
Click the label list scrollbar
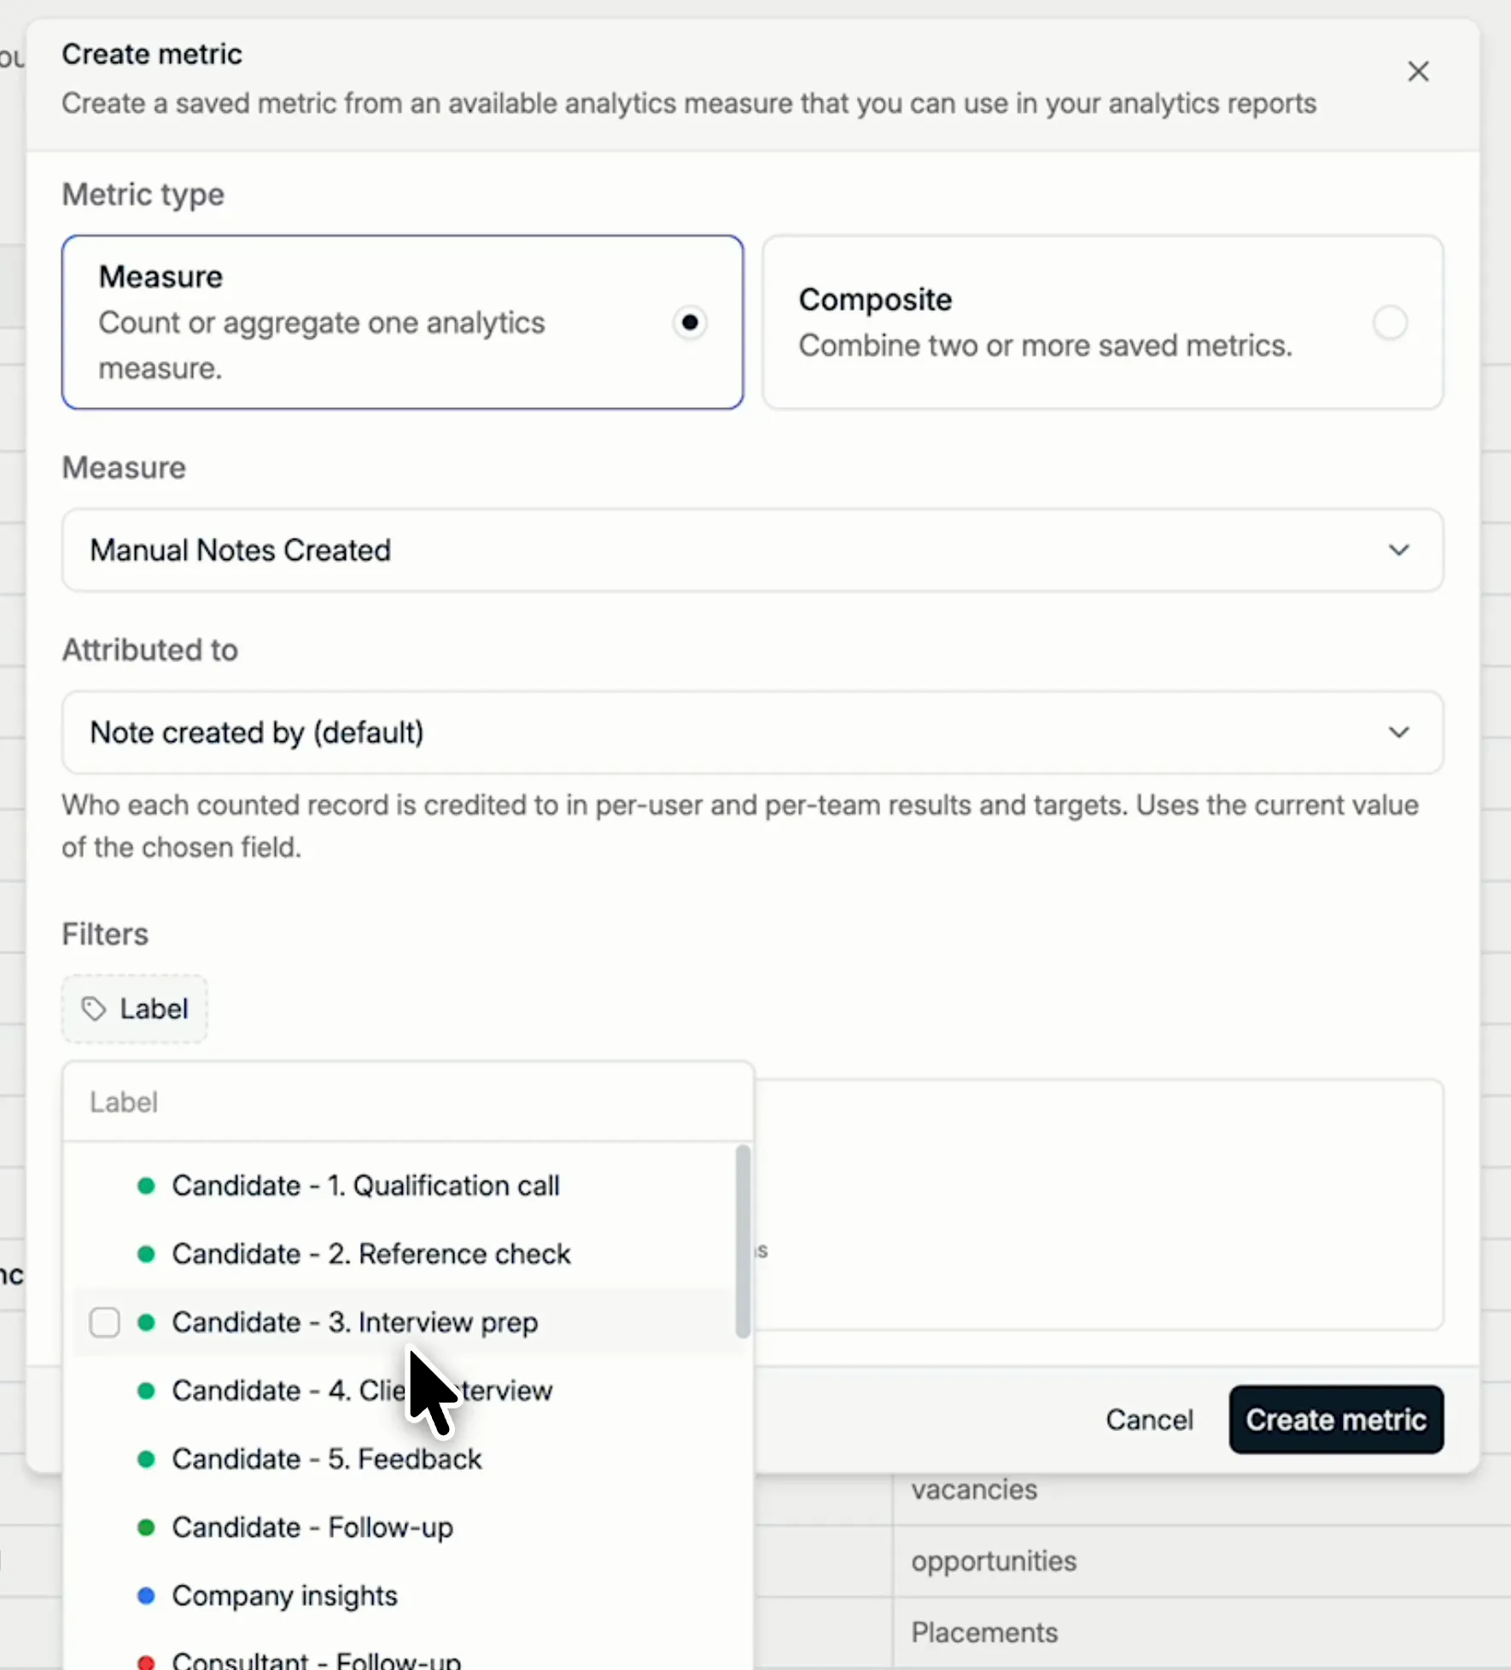click(743, 1241)
